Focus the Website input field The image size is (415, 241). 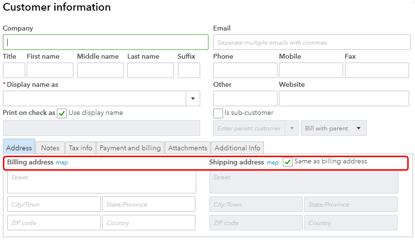tap(344, 98)
